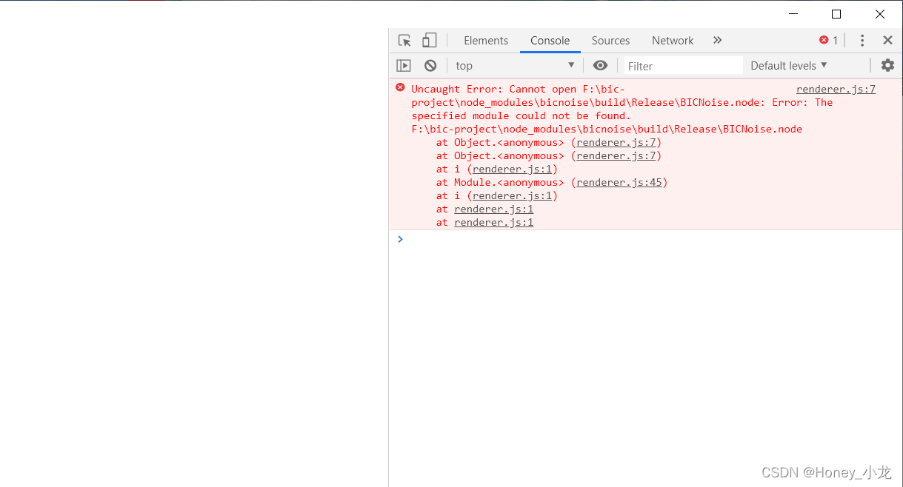Viewport: 903px width, 487px height.
Task: Clear the console
Action: [430, 66]
